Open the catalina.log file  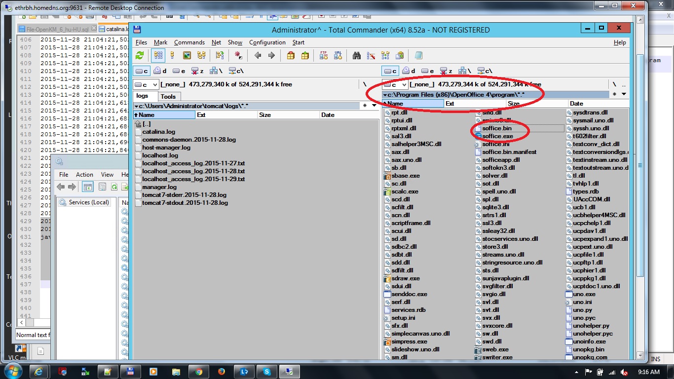[x=157, y=132]
